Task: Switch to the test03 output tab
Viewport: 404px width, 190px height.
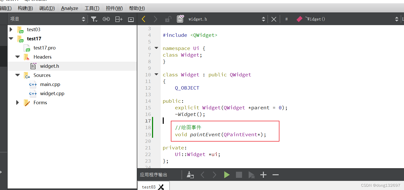Action: [x=149, y=187]
